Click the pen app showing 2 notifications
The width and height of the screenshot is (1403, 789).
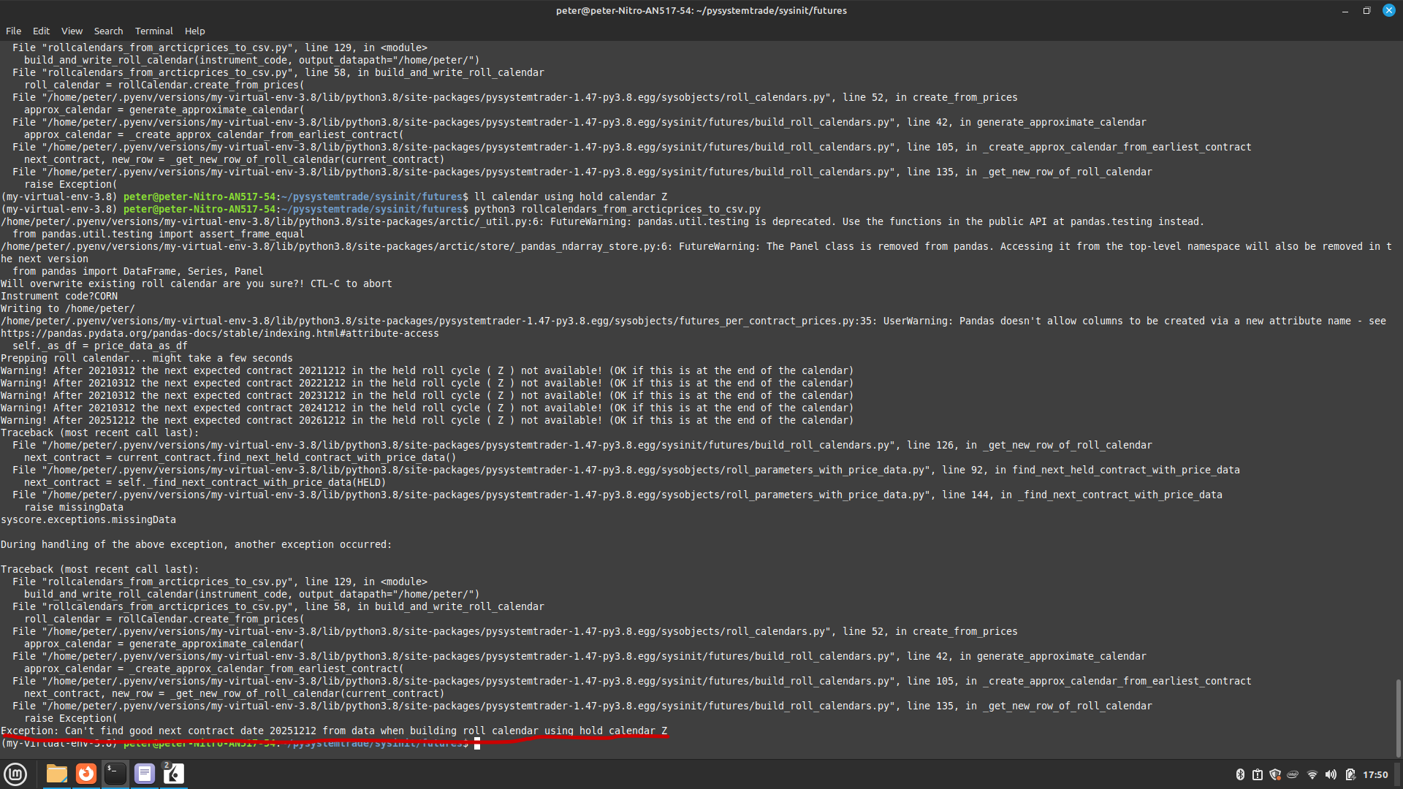point(173,774)
